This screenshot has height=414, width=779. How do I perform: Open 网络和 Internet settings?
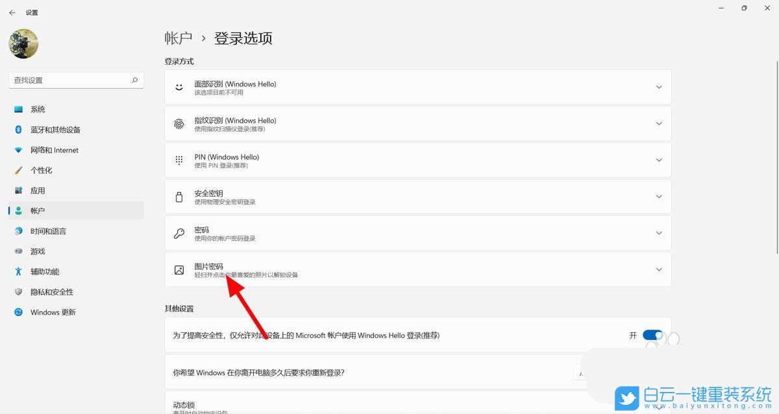[x=54, y=150]
